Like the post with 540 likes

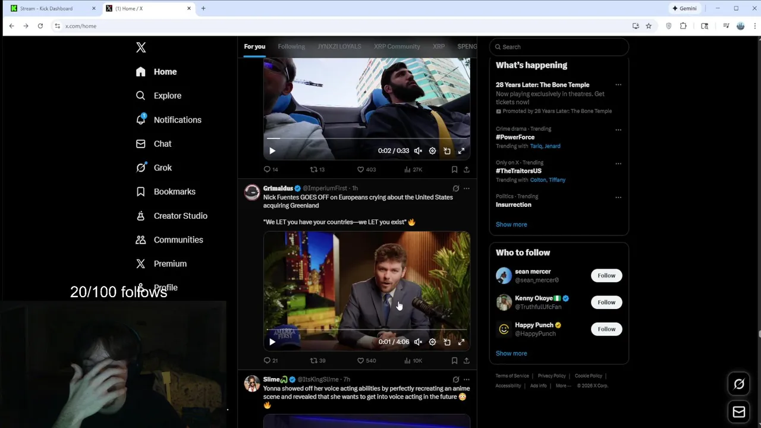coord(366,360)
